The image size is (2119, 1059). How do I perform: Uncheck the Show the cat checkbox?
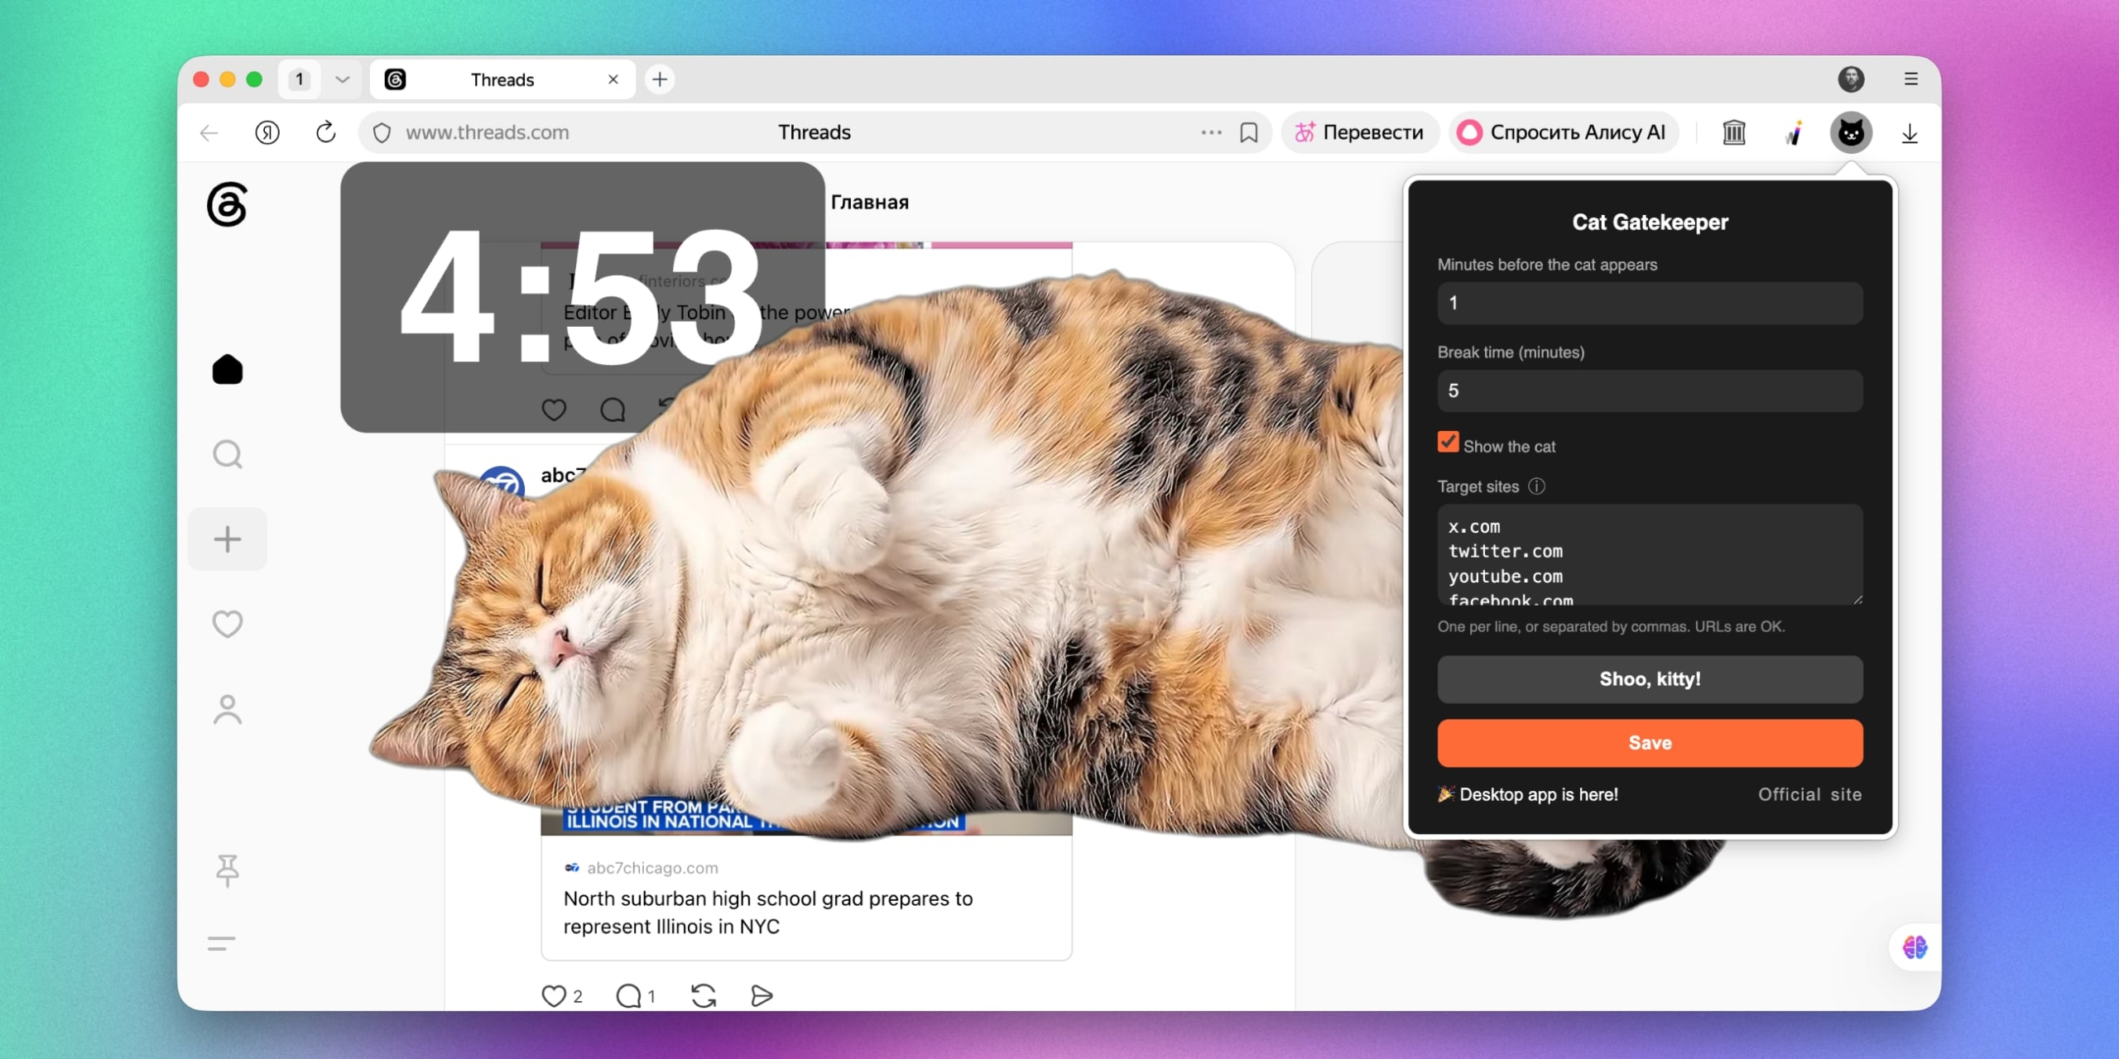1448,442
